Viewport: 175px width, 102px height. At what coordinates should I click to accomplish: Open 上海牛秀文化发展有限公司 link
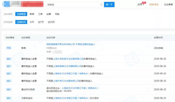point(66,81)
